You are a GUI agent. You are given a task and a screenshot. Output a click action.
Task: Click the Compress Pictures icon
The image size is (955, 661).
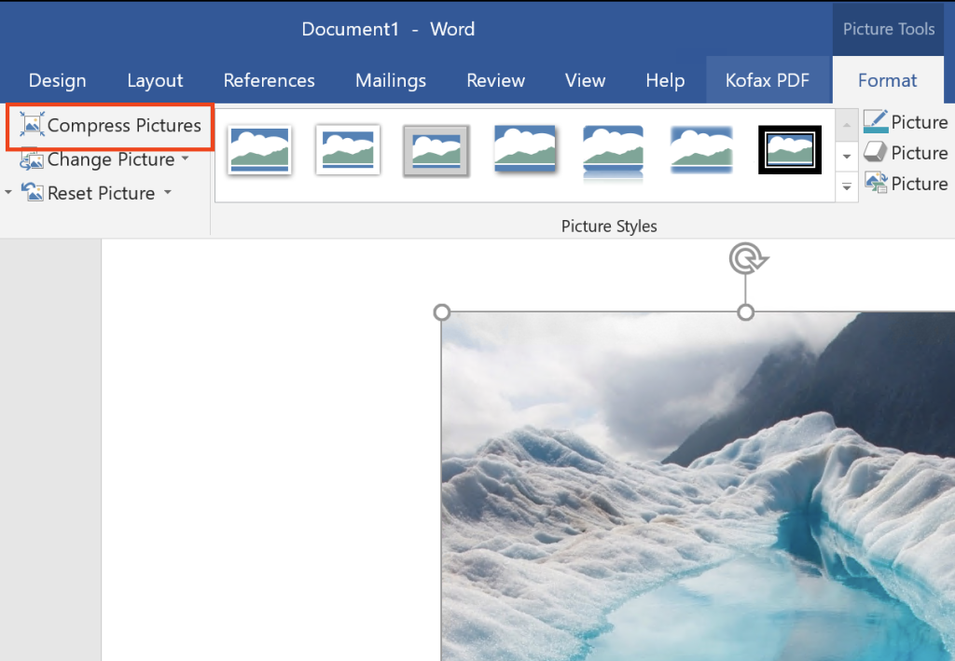pyautogui.click(x=33, y=126)
